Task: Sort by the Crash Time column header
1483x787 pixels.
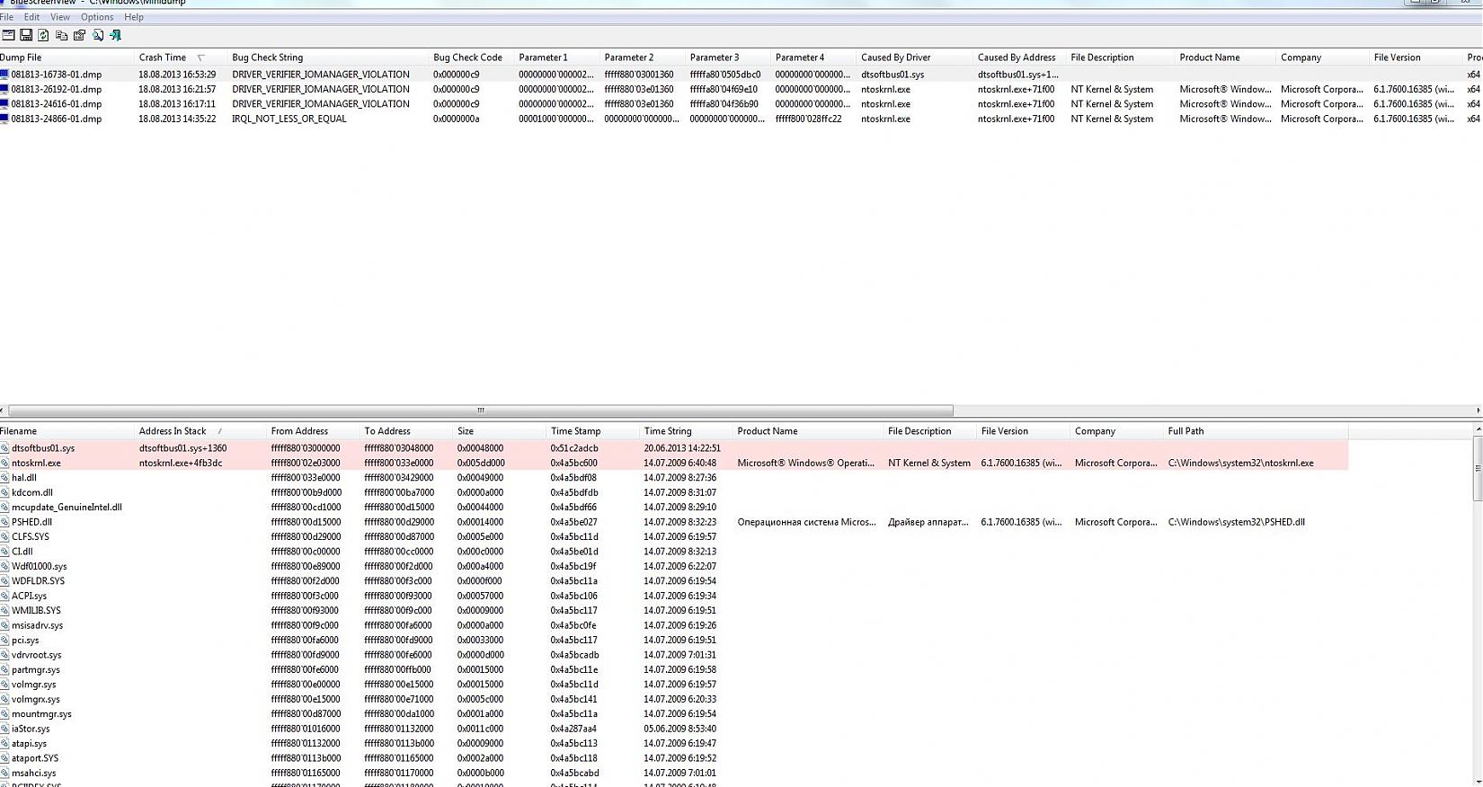Action: 180,57
